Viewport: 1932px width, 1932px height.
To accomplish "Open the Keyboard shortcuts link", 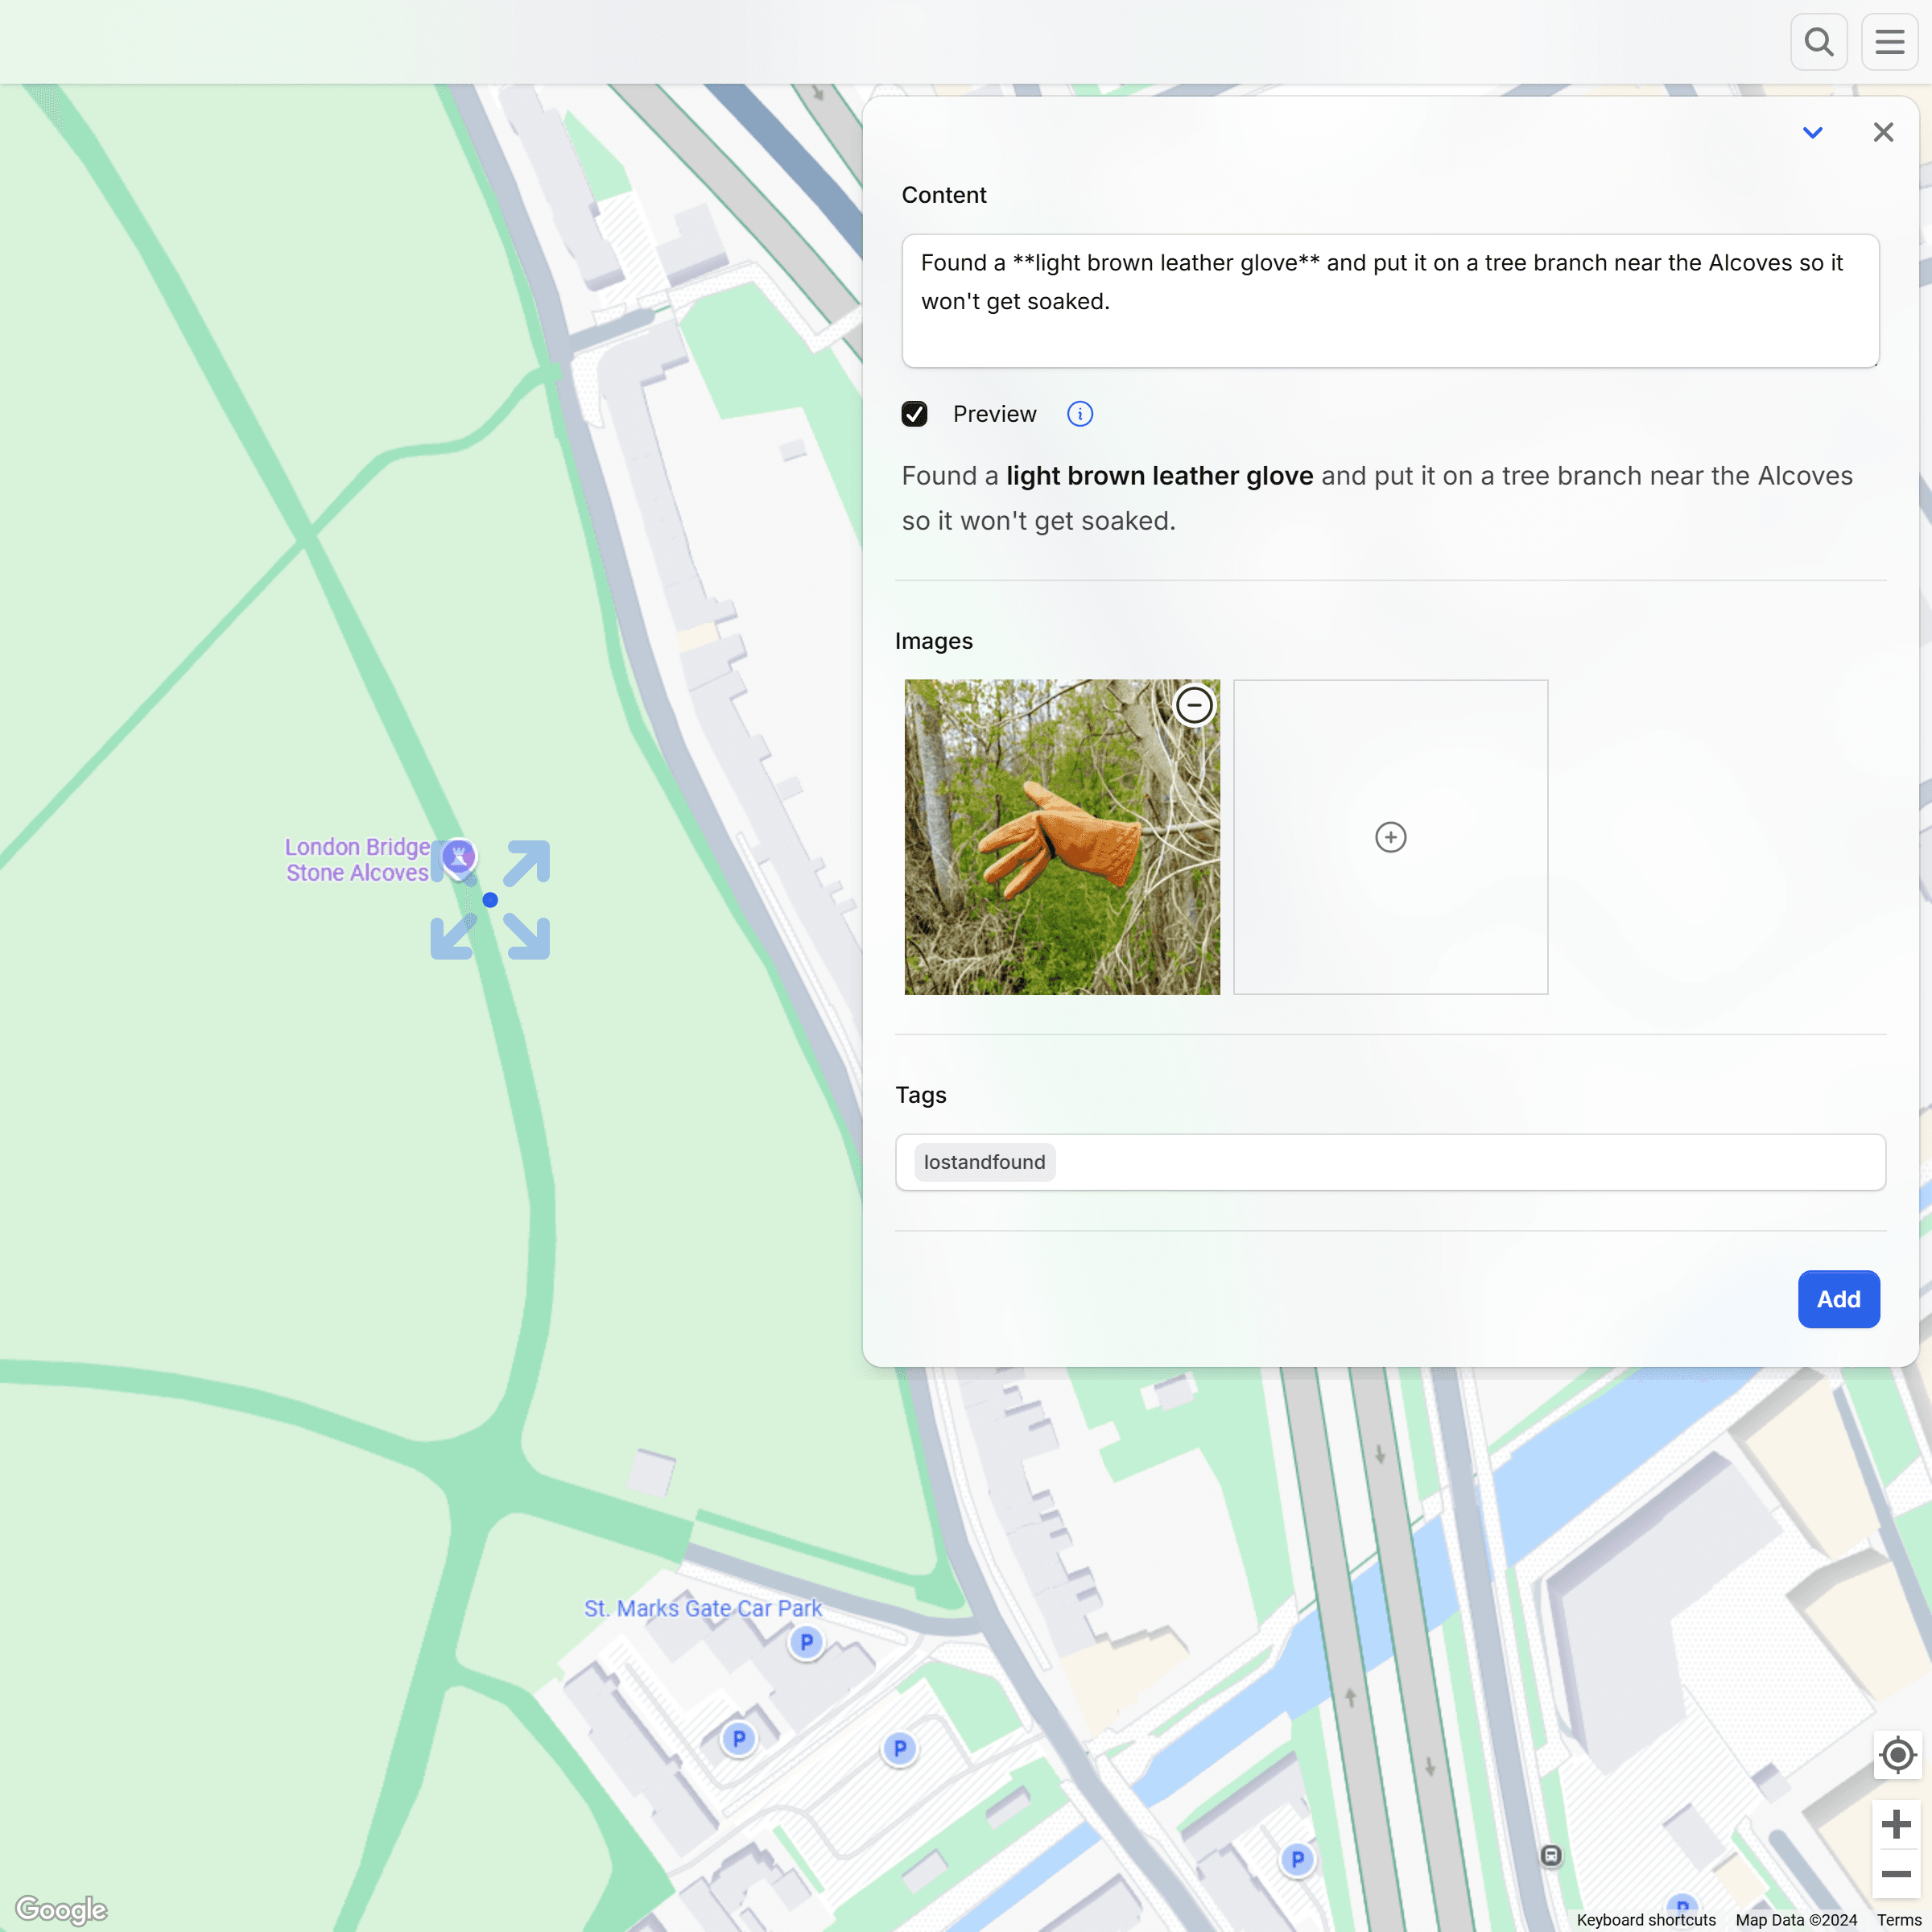I will tap(1646, 1920).
